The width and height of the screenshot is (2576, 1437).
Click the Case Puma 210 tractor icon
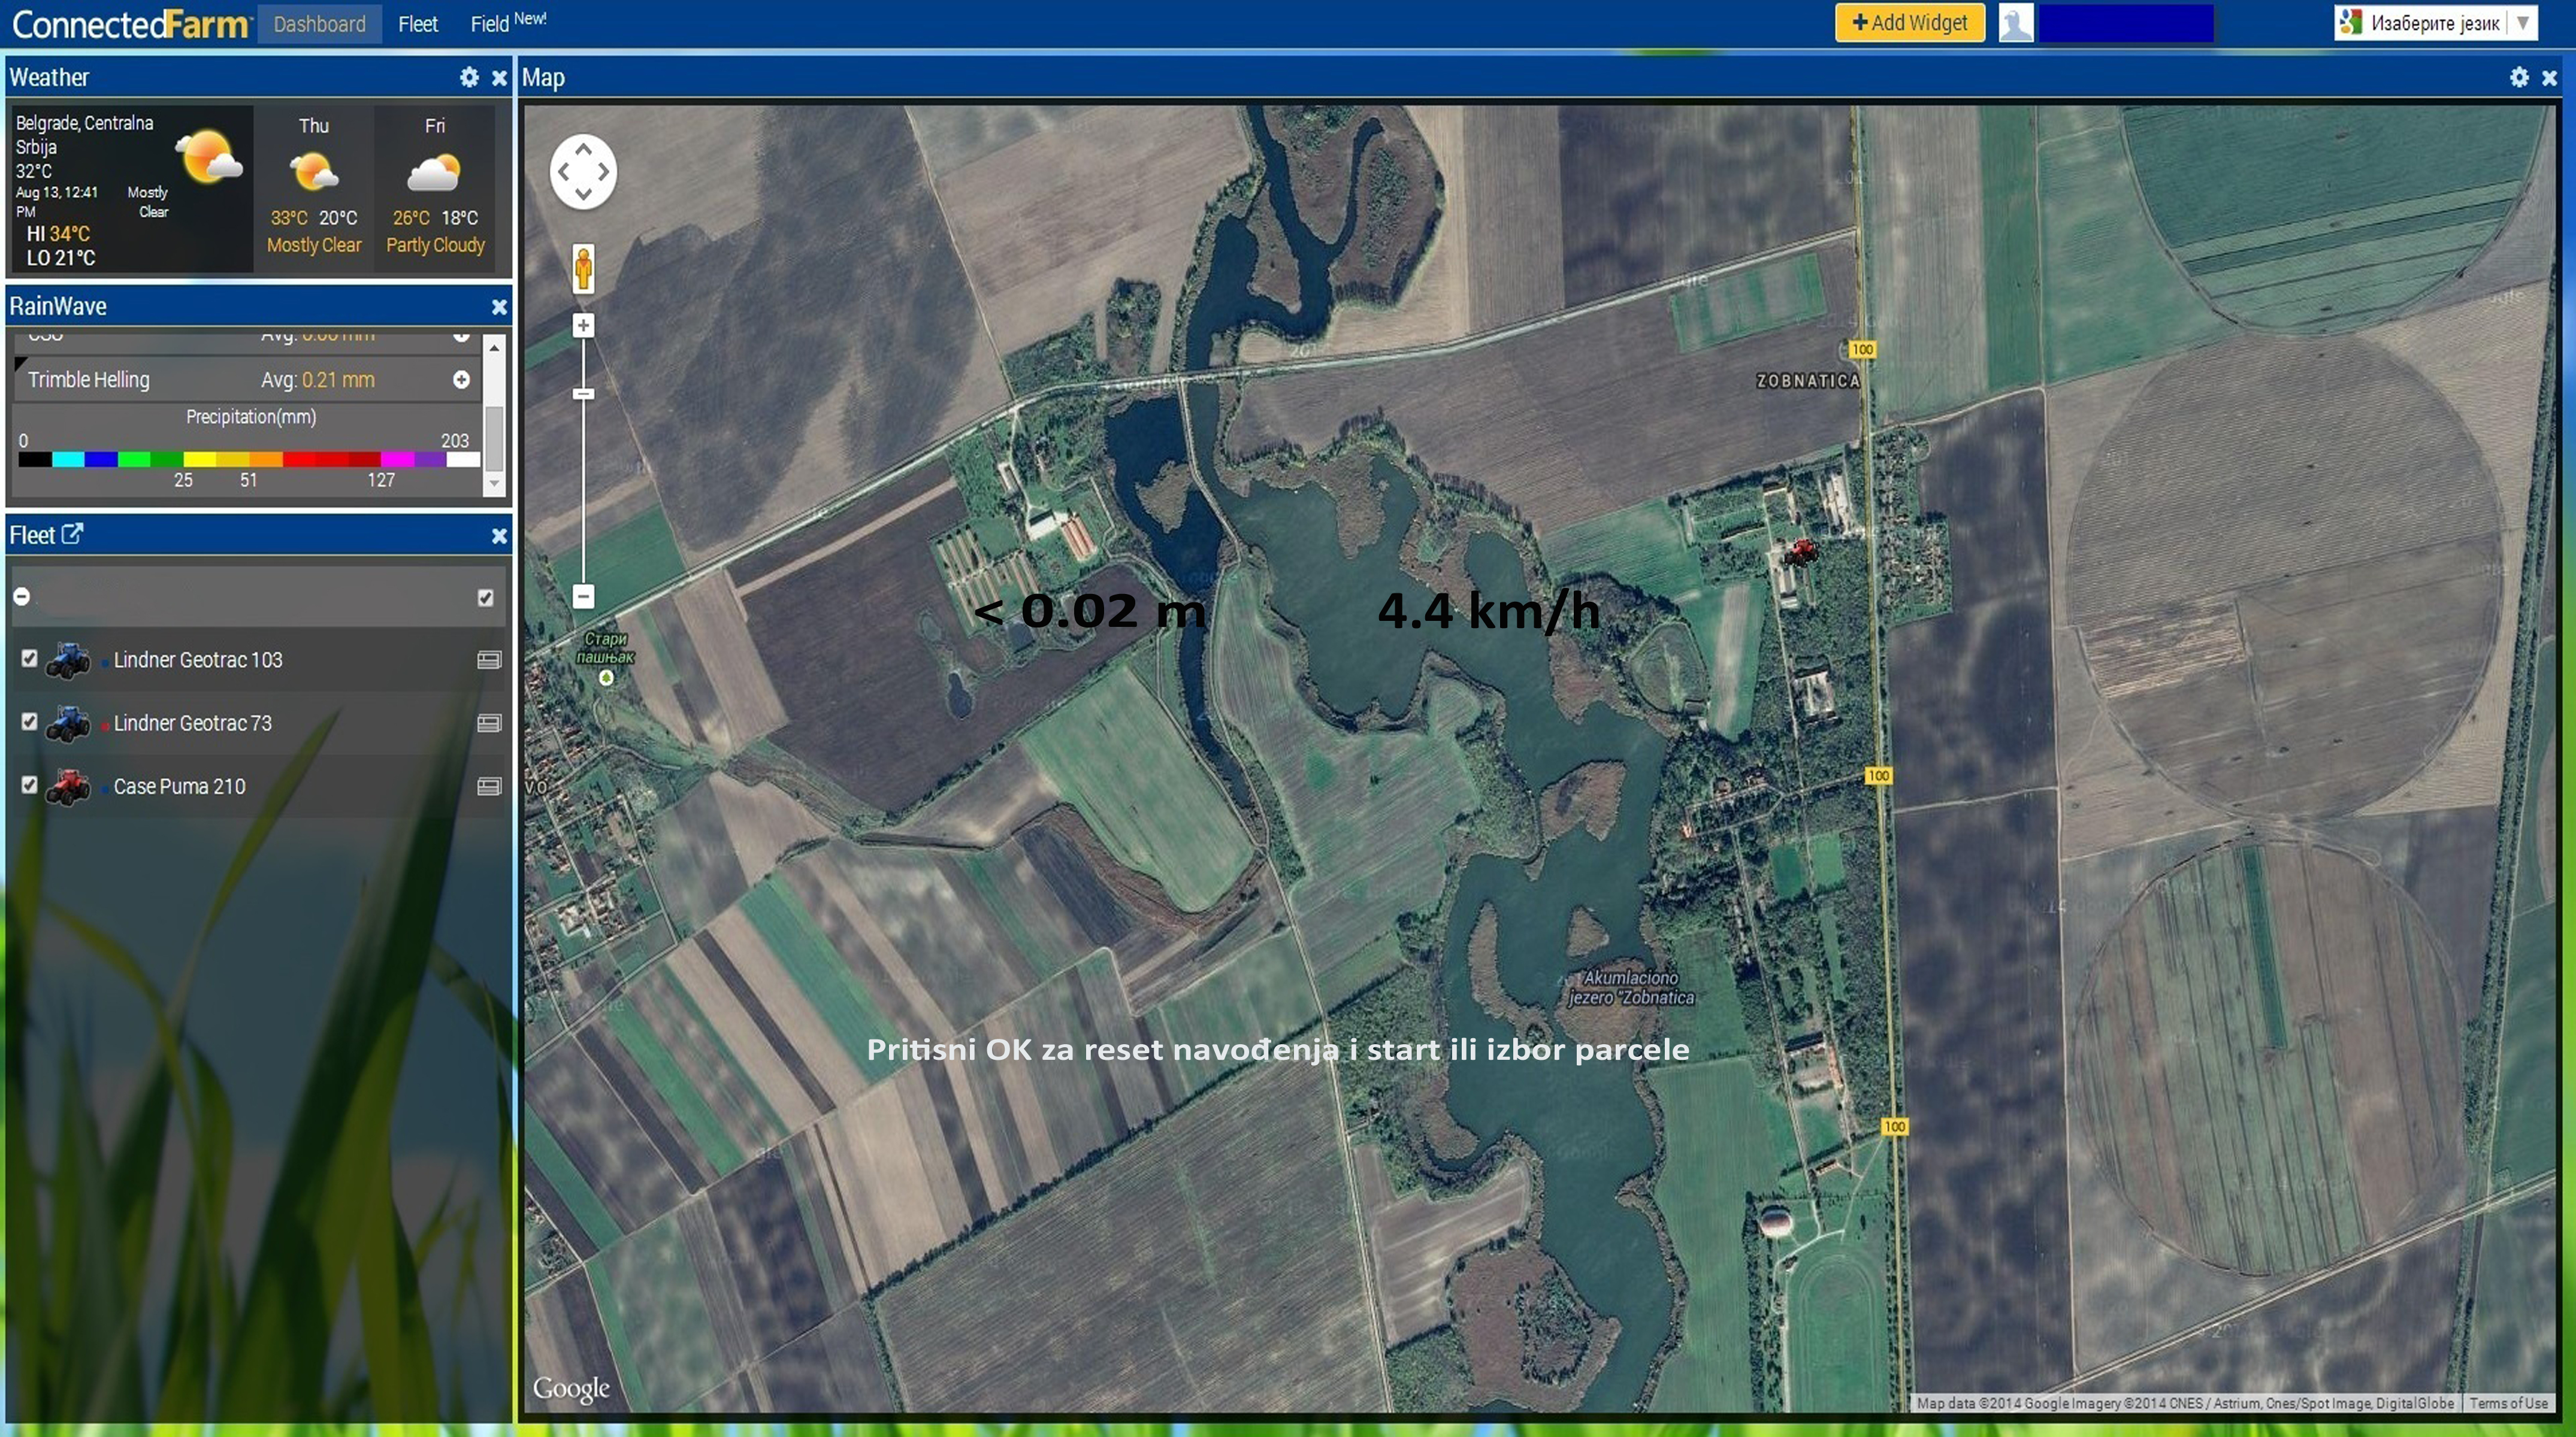[68, 786]
